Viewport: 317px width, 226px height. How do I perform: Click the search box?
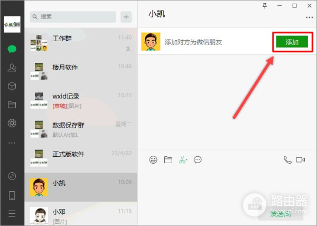73,17
